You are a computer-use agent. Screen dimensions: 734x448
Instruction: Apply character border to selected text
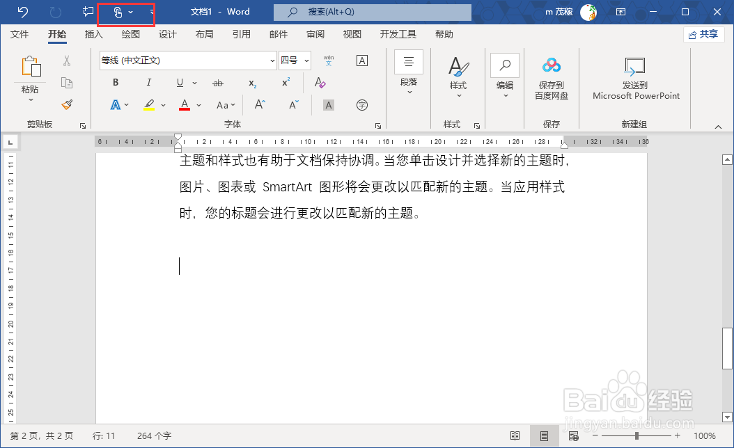361,61
